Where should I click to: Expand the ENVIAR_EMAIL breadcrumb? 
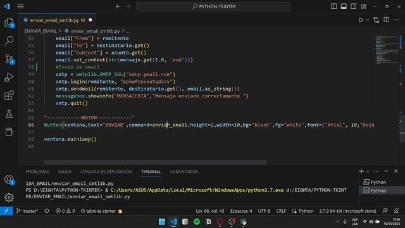(x=40, y=31)
